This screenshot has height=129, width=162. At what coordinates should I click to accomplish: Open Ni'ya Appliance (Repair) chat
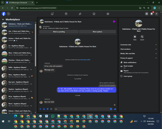(17, 97)
